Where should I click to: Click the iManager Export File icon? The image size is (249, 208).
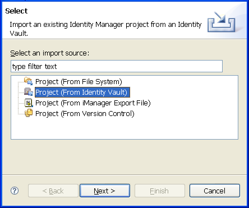click(x=29, y=103)
